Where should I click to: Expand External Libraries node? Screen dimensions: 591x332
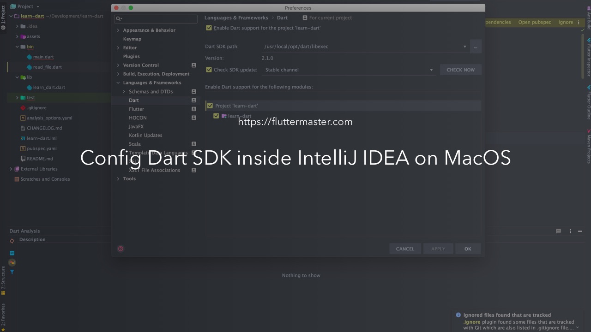[11, 169]
